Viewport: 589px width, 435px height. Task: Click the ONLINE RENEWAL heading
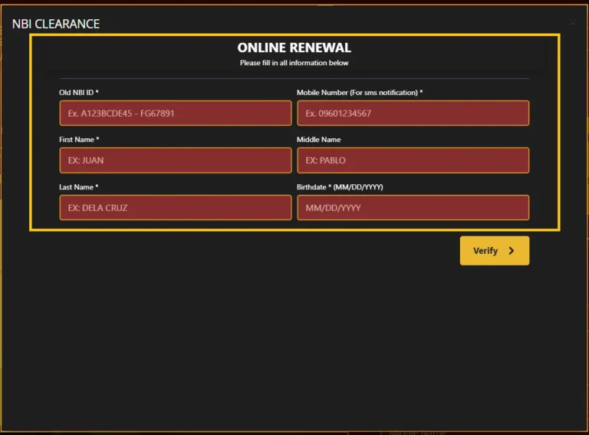pos(294,48)
